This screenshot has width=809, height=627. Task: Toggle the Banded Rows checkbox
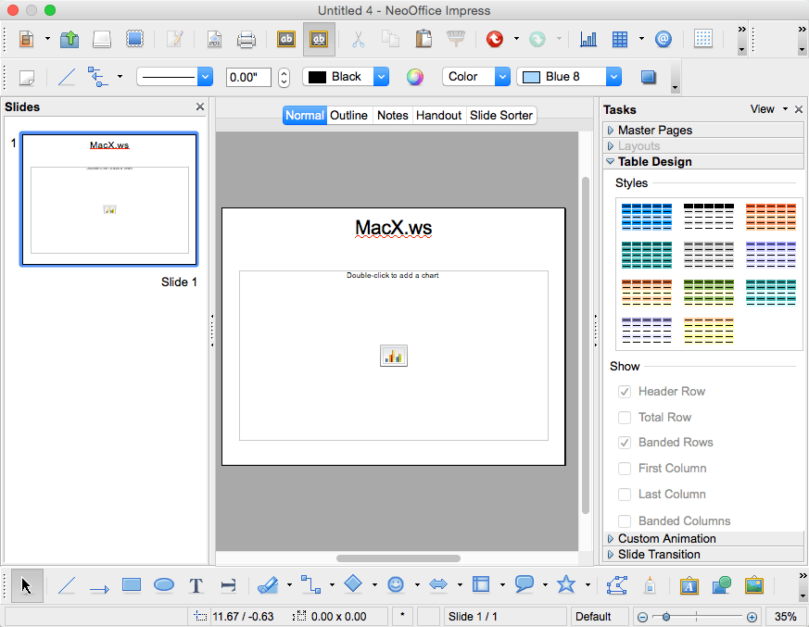click(625, 443)
